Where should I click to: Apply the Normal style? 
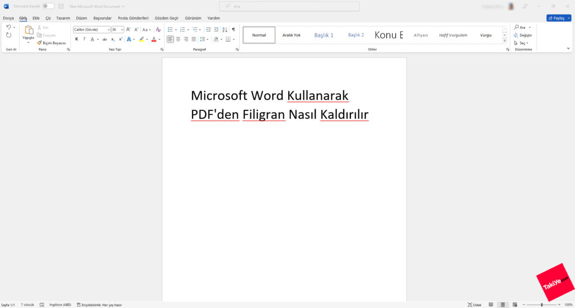(259, 35)
